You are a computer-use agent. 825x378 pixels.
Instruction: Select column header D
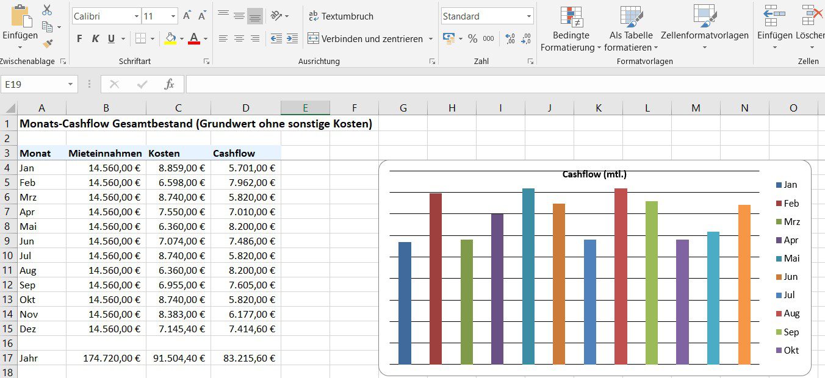(245, 108)
